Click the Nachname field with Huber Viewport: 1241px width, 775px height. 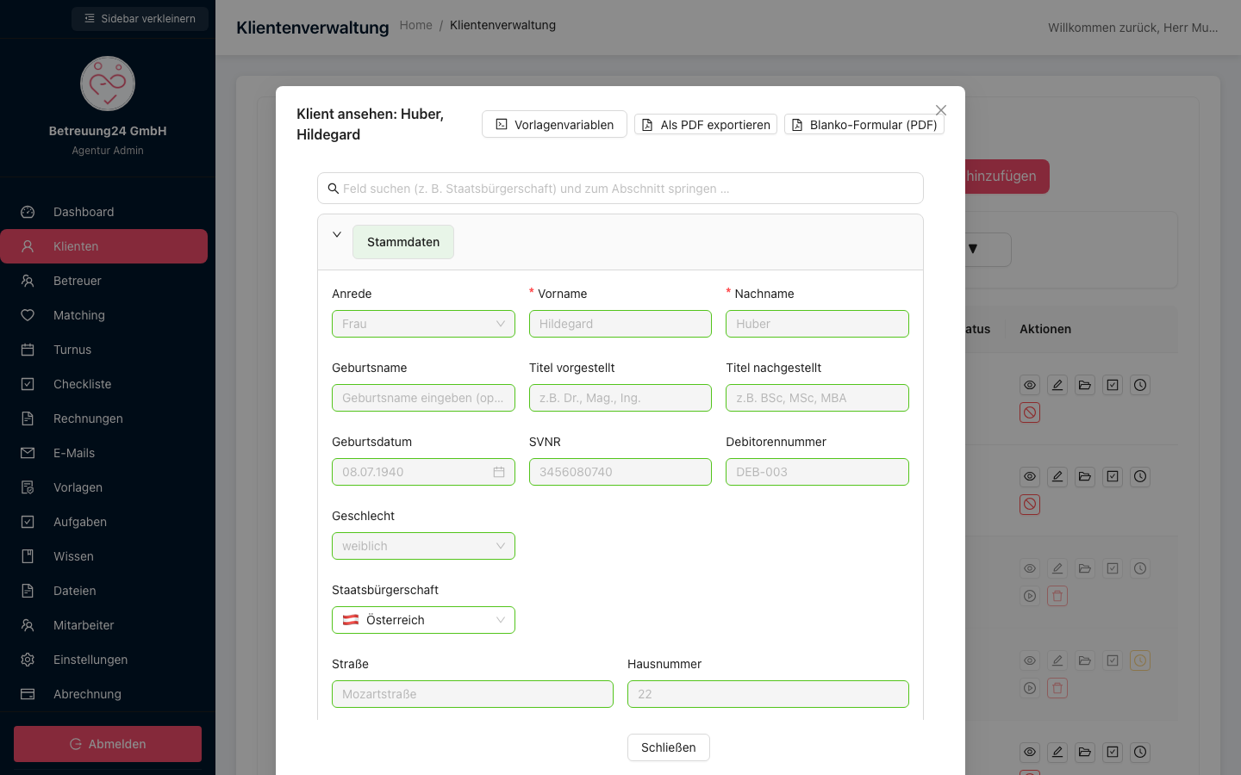tap(817, 324)
